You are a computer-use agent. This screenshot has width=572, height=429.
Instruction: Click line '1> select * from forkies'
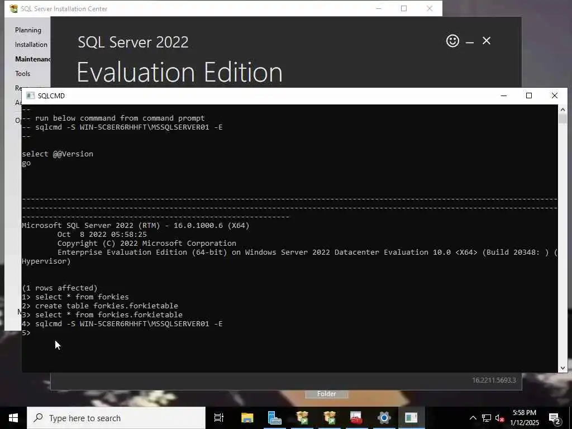[x=75, y=297]
